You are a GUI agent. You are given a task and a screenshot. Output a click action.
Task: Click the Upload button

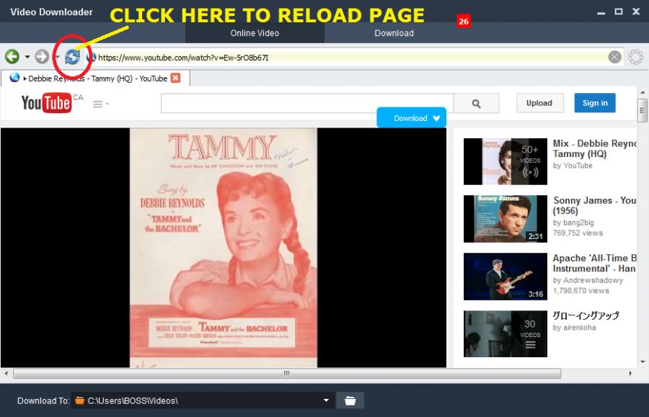[x=539, y=103]
